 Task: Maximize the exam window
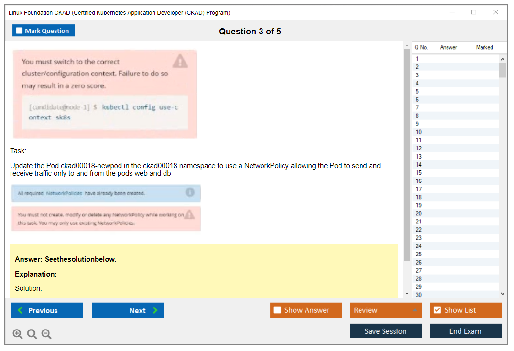pyautogui.click(x=474, y=12)
